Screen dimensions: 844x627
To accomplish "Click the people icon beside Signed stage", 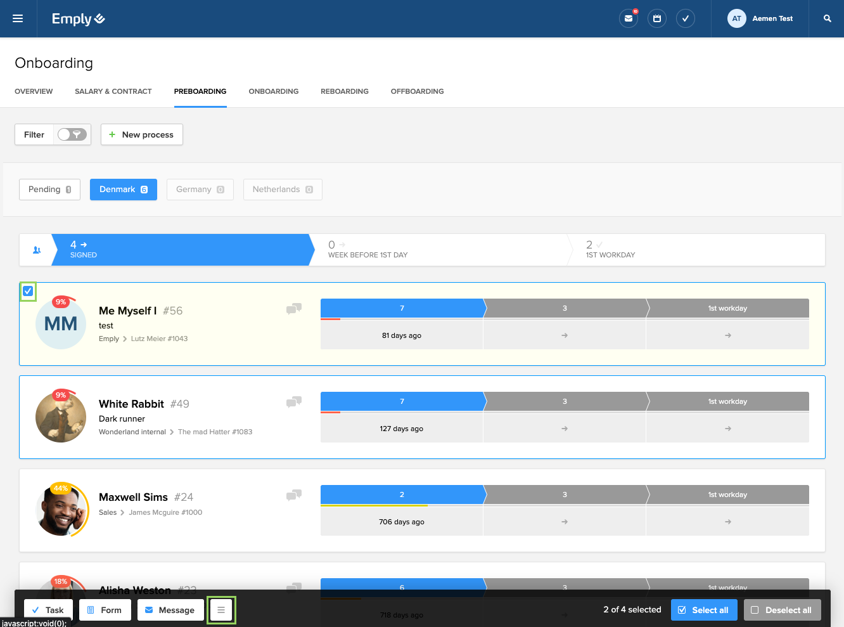I will coord(36,250).
